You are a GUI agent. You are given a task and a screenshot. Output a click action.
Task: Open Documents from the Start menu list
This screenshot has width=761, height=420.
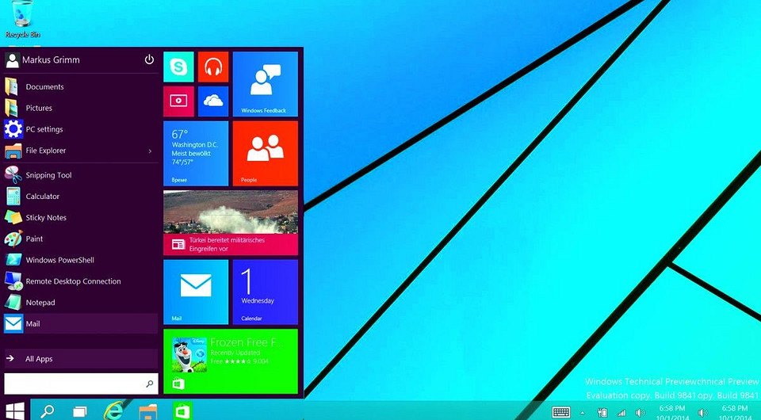[x=81, y=87]
